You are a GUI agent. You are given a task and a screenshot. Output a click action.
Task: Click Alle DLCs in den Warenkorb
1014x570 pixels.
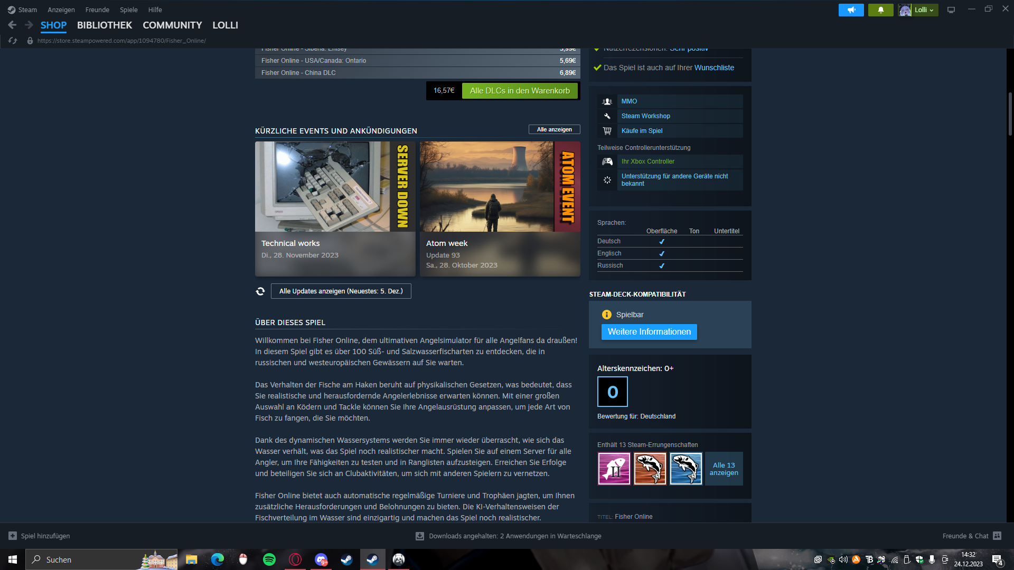(520, 91)
